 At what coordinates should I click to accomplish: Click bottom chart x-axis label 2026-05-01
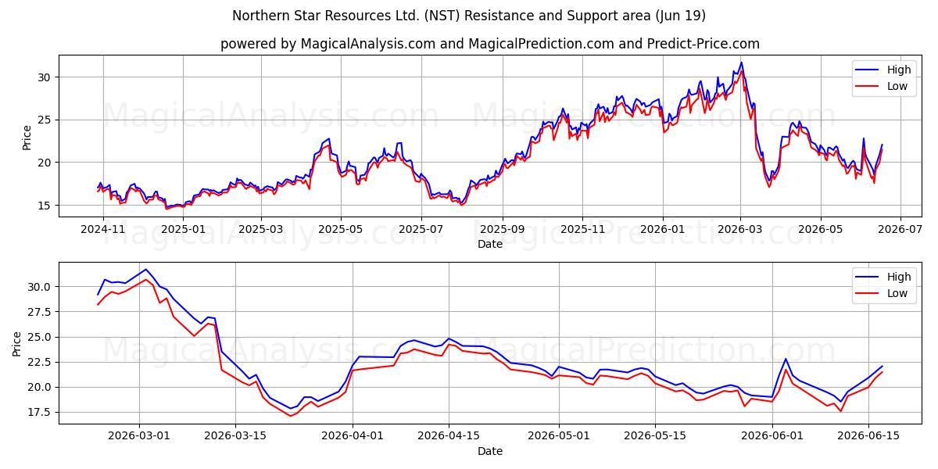coord(559,437)
